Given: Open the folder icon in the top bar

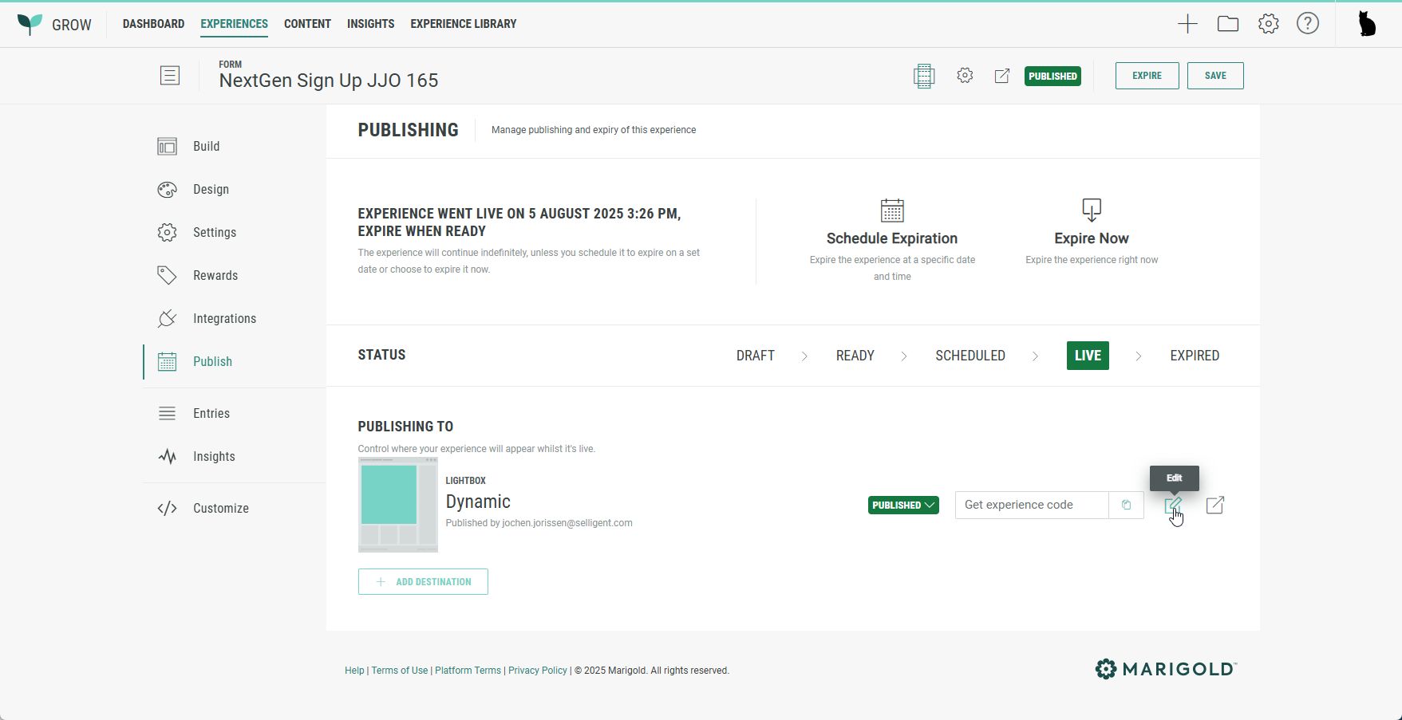Looking at the screenshot, I should coord(1227,24).
